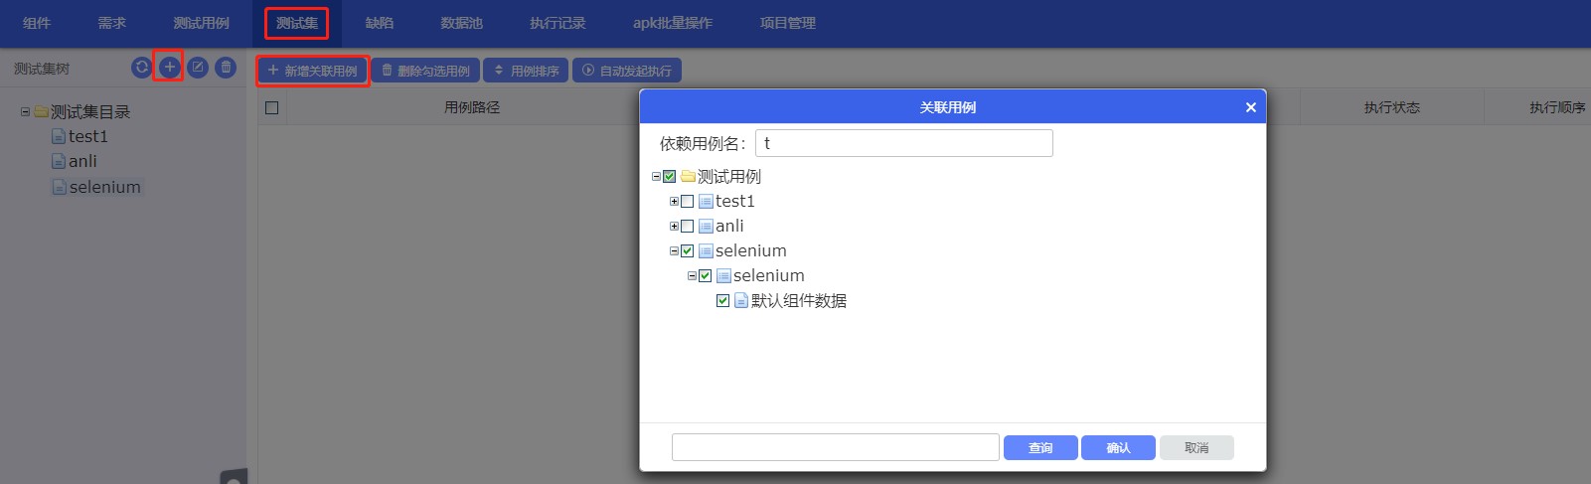Click the 执行顺序 column header

pyautogui.click(x=1557, y=107)
